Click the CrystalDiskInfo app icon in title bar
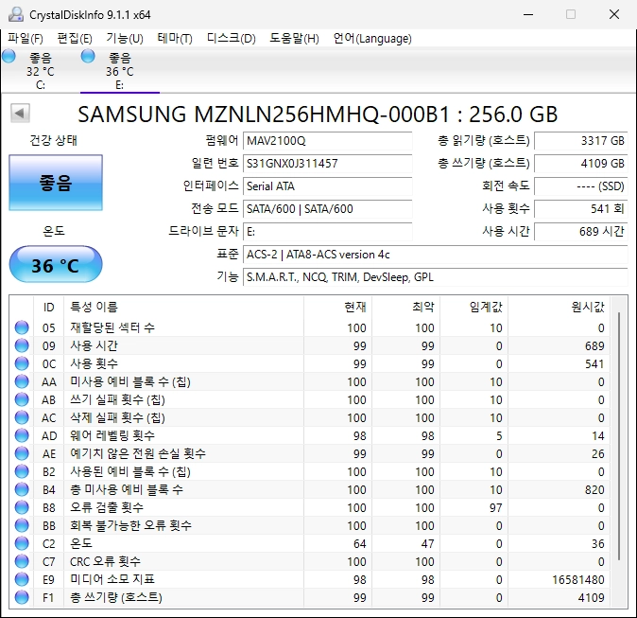The height and width of the screenshot is (618, 637). point(16,14)
